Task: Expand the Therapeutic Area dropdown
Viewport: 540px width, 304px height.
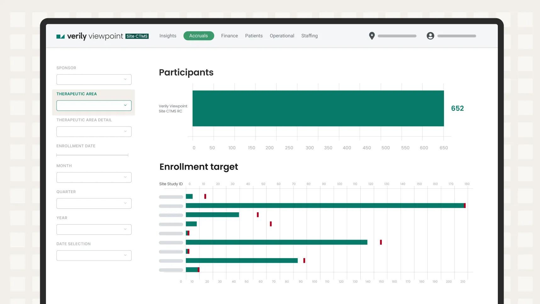Action: click(94, 106)
